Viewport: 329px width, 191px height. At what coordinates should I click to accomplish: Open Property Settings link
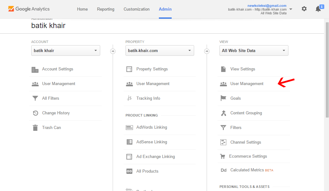click(x=152, y=69)
